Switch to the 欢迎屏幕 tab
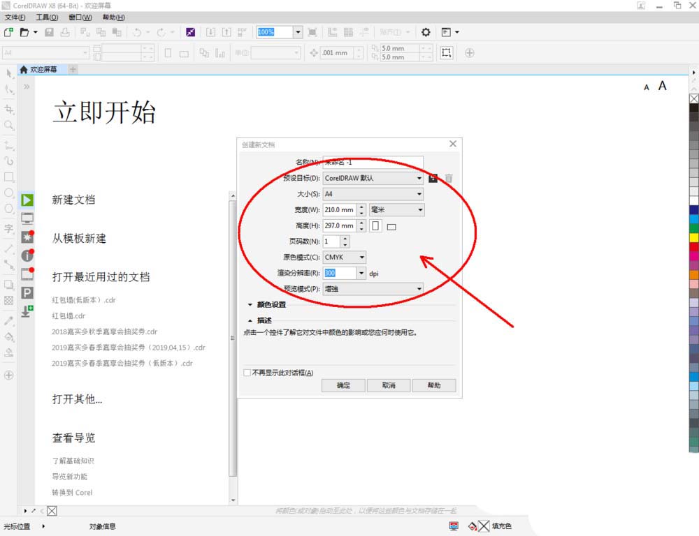Viewport: 699px width, 536px height. coord(42,69)
